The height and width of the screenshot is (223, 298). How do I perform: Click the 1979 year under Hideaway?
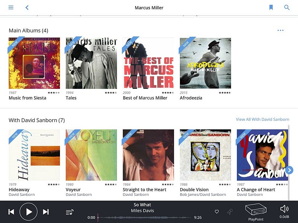point(13,184)
